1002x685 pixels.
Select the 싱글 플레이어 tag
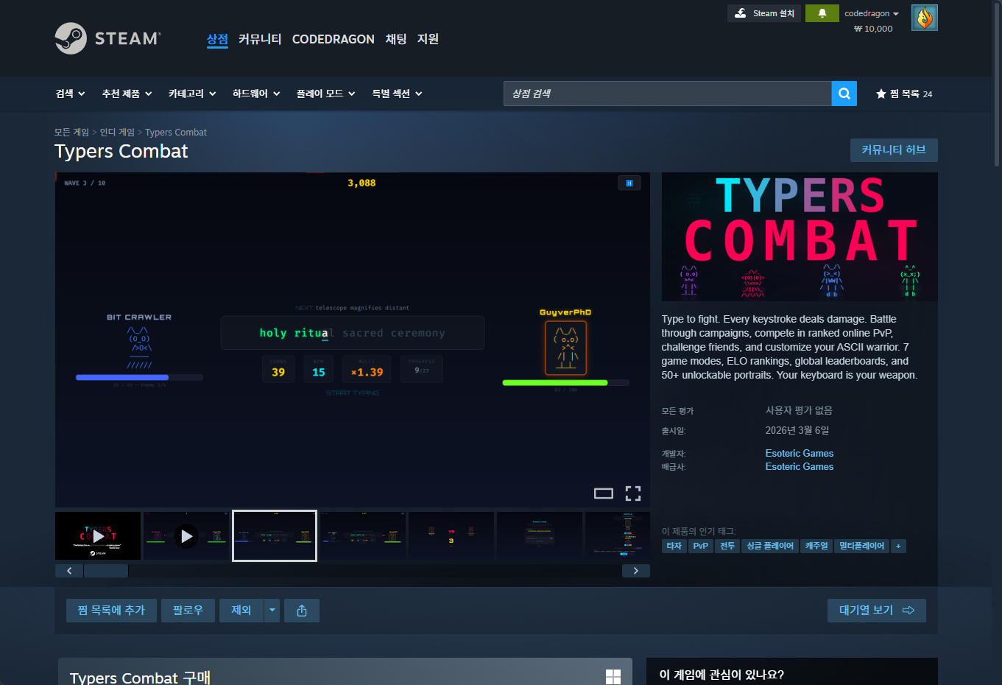(770, 546)
